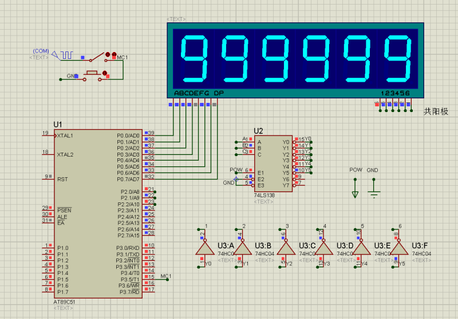Click the (COM) clock pulse generator symbol
This screenshot has height=319, width=458.
(x=62, y=55)
